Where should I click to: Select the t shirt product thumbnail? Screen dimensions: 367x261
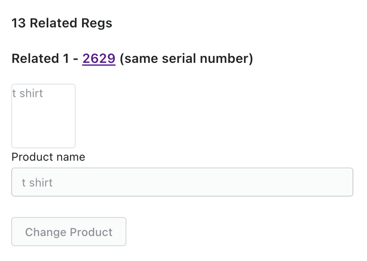pos(43,116)
